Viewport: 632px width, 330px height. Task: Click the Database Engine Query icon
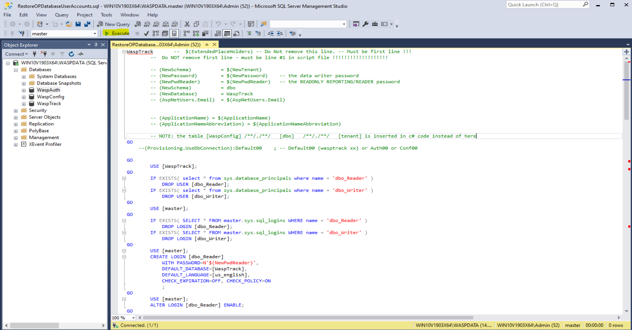[x=138, y=24]
